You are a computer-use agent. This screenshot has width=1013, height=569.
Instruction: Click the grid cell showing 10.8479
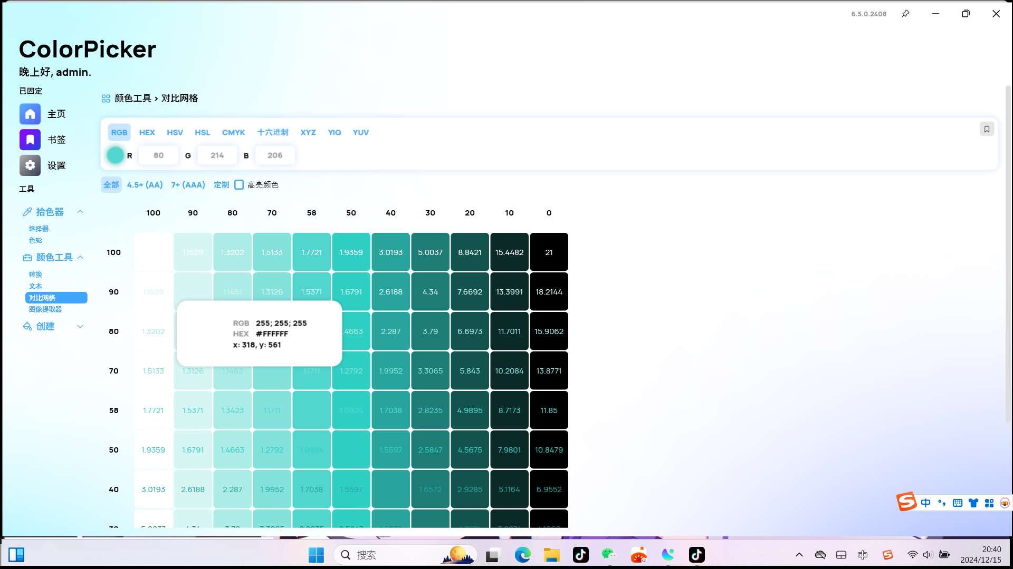click(x=549, y=450)
